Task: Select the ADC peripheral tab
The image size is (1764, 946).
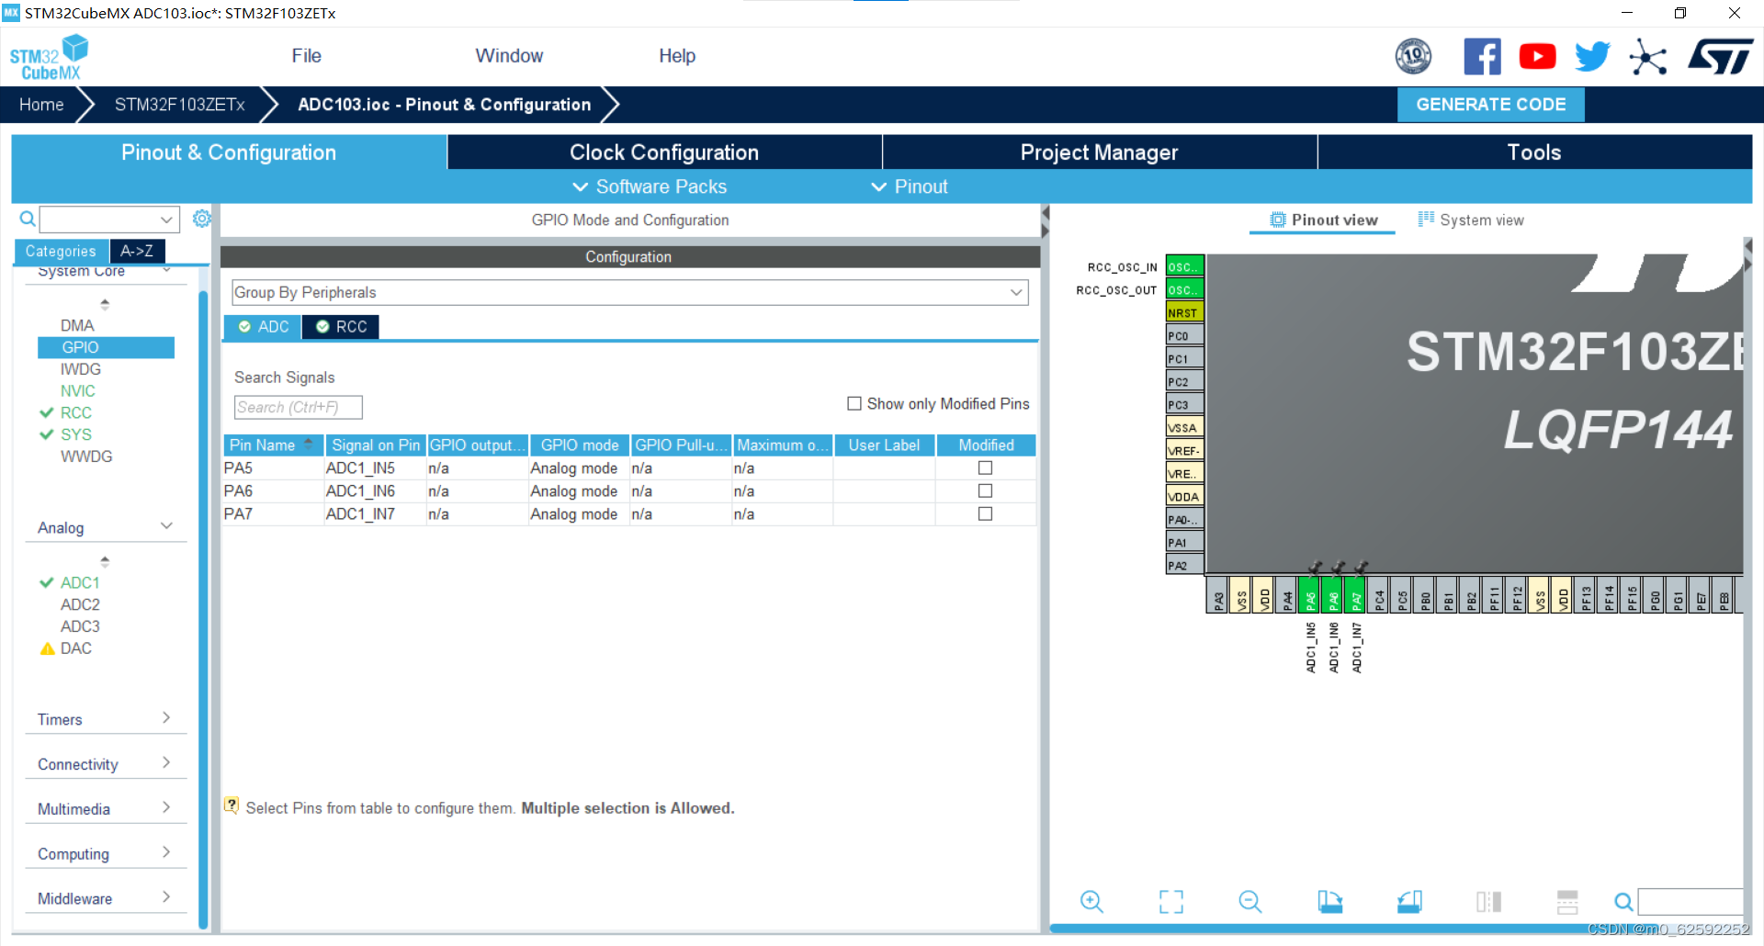Action: click(263, 327)
